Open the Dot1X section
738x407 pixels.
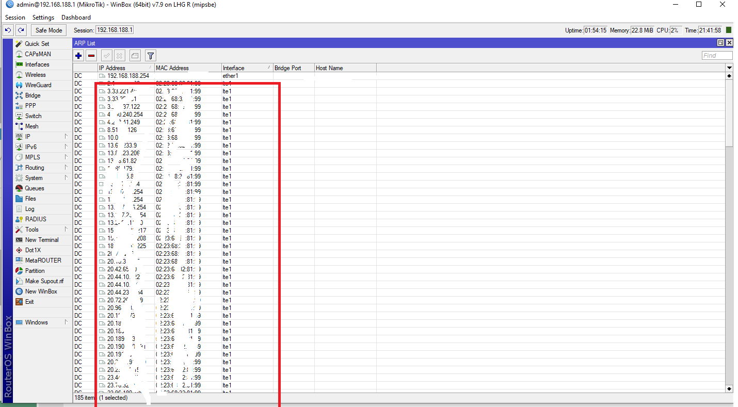point(33,250)
